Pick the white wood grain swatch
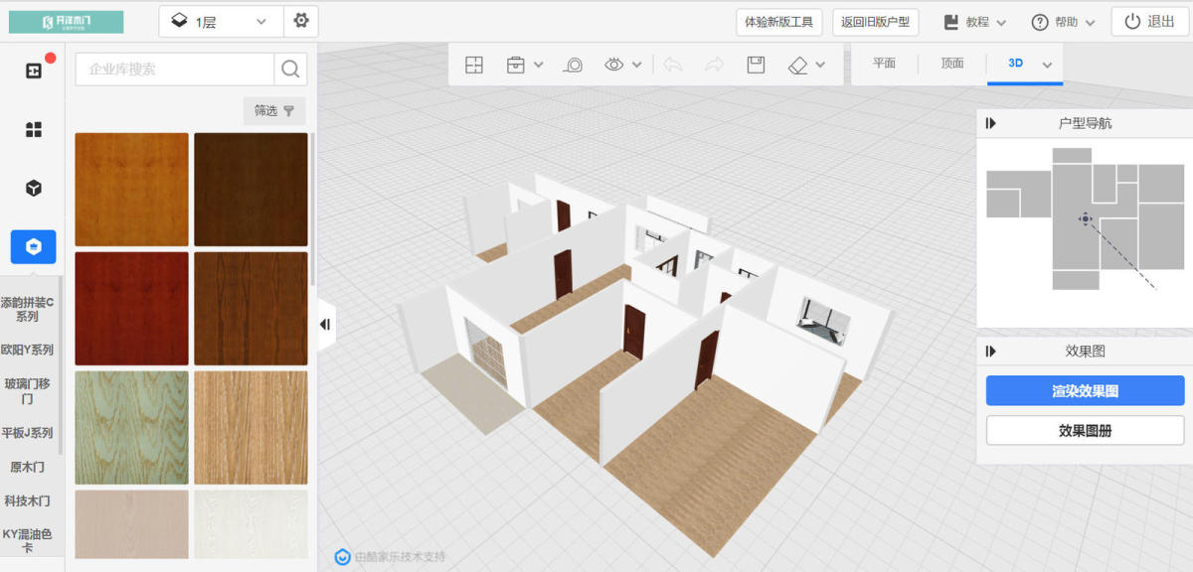This screenshot has height=572, width=1193. click(251, 524)
